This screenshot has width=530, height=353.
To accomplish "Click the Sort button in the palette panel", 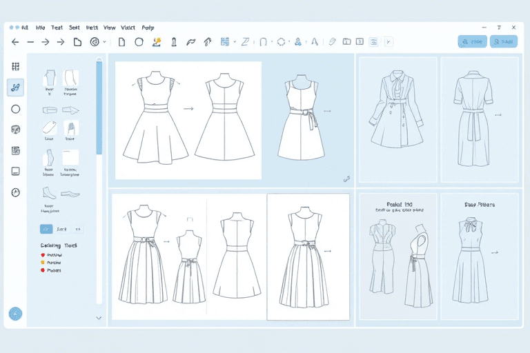I will click(61, 229).
